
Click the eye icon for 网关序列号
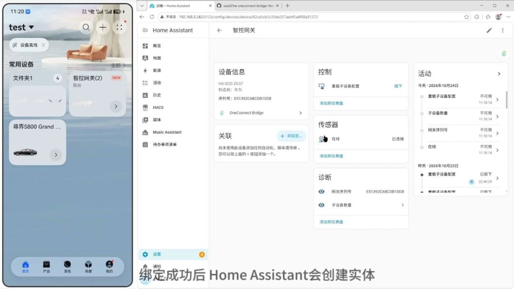tap(322, 192)
